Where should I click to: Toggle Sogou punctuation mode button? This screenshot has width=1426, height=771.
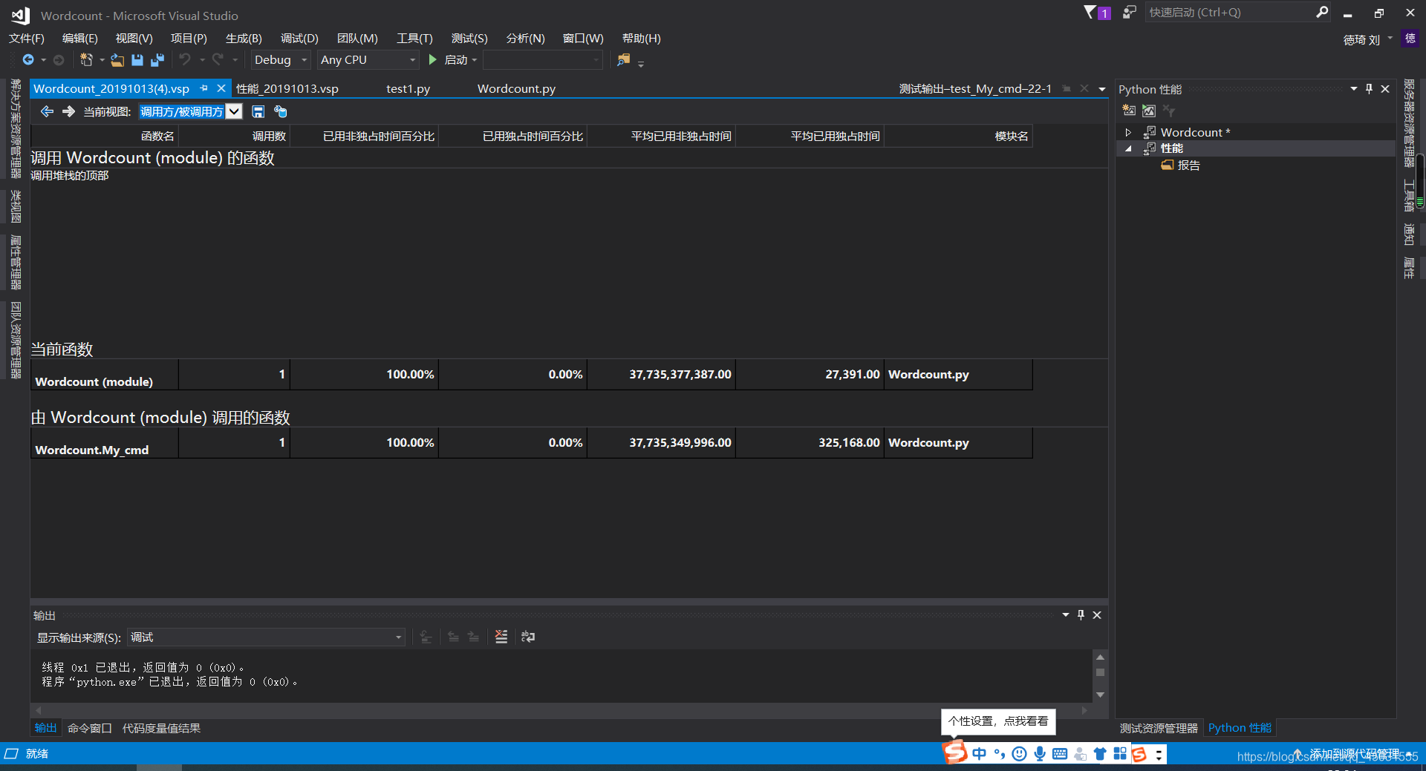[x=1000, y=754]
